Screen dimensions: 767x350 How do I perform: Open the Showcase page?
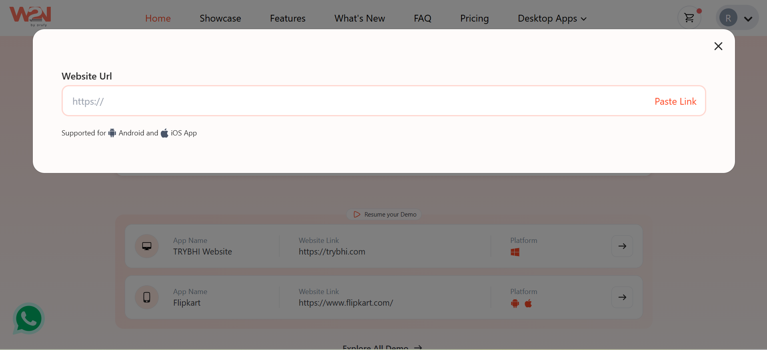[x=220, y=18]
